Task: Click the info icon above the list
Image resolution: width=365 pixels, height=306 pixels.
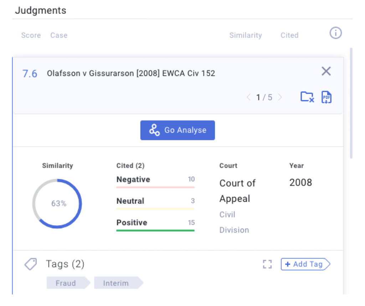Action: click(335, 33)
